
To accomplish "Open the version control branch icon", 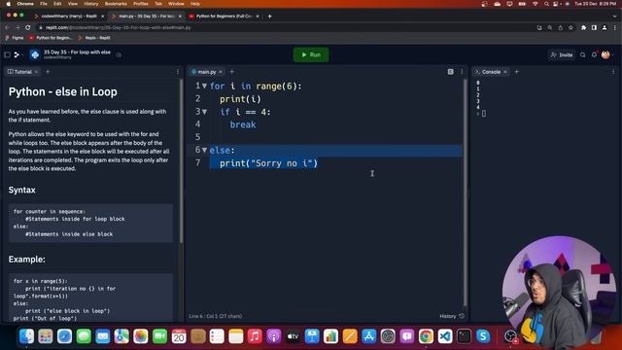I will tap(17, 54).
